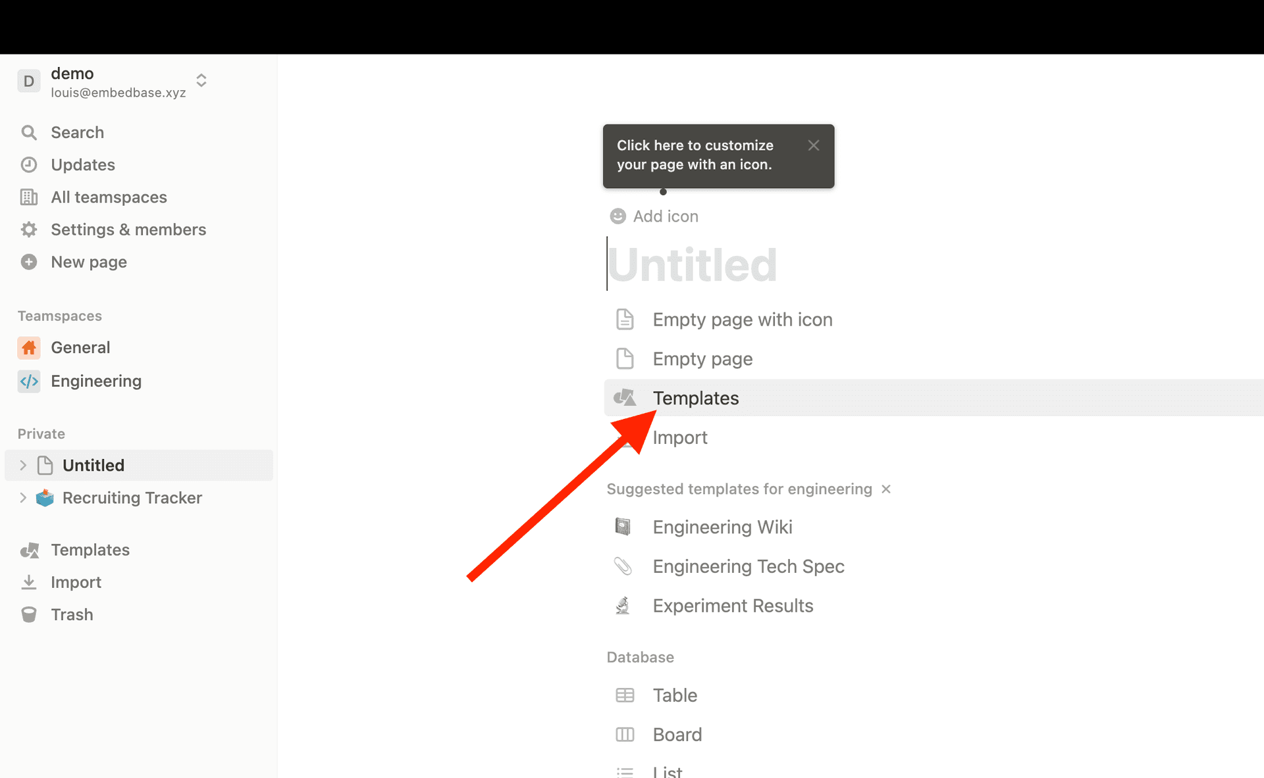
Task: Open Settings & members gear icon
Action: (x=29, y=230)
